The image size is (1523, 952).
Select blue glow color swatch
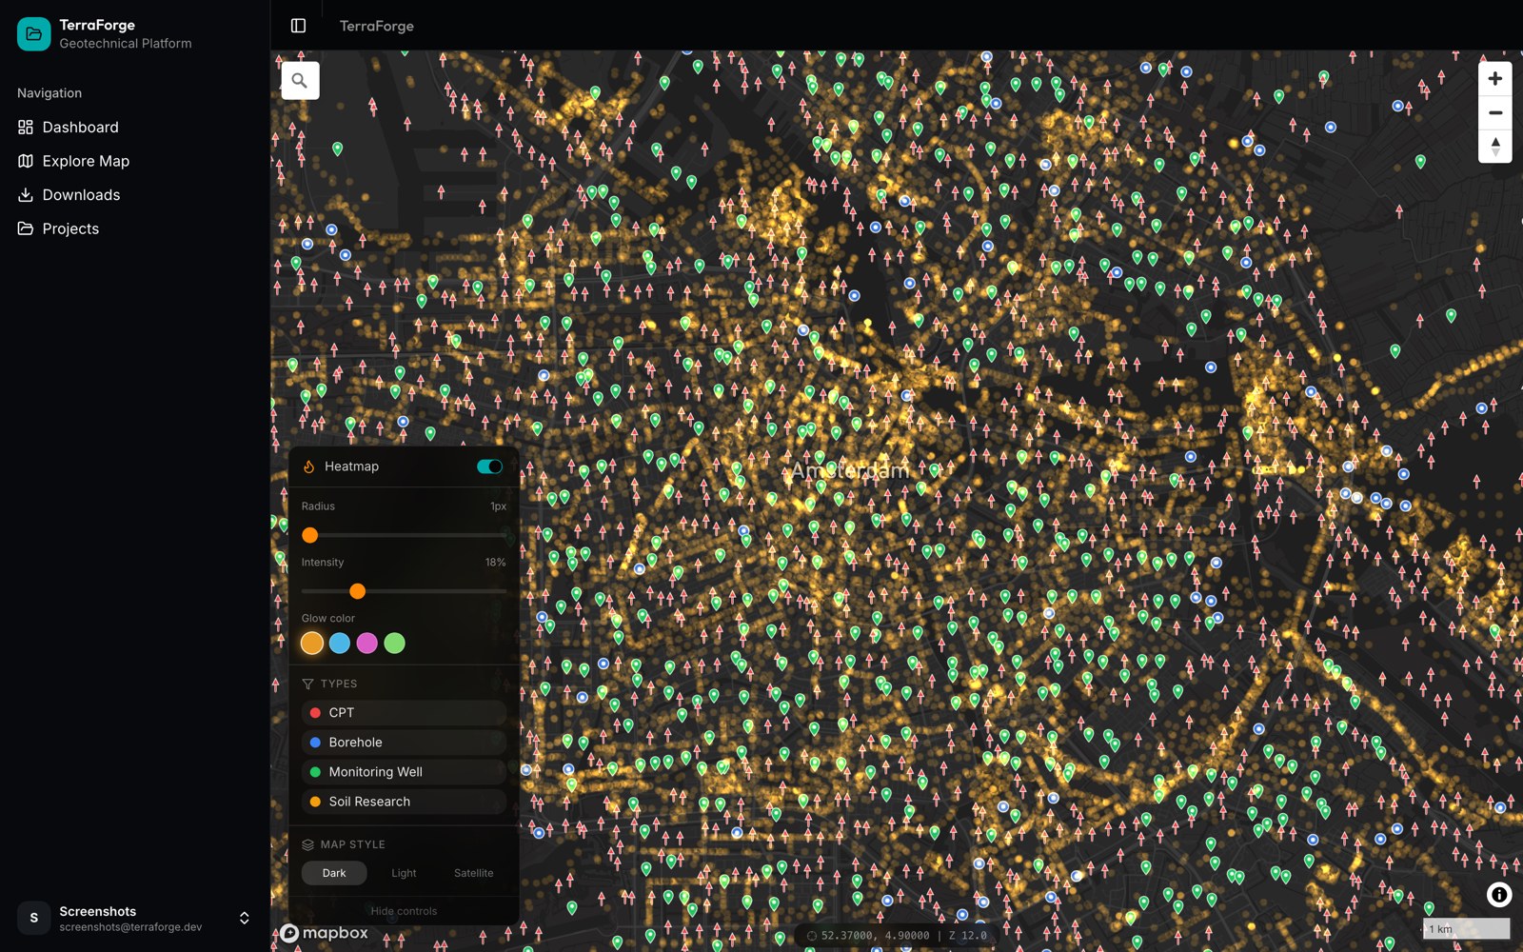click(340, 644)
